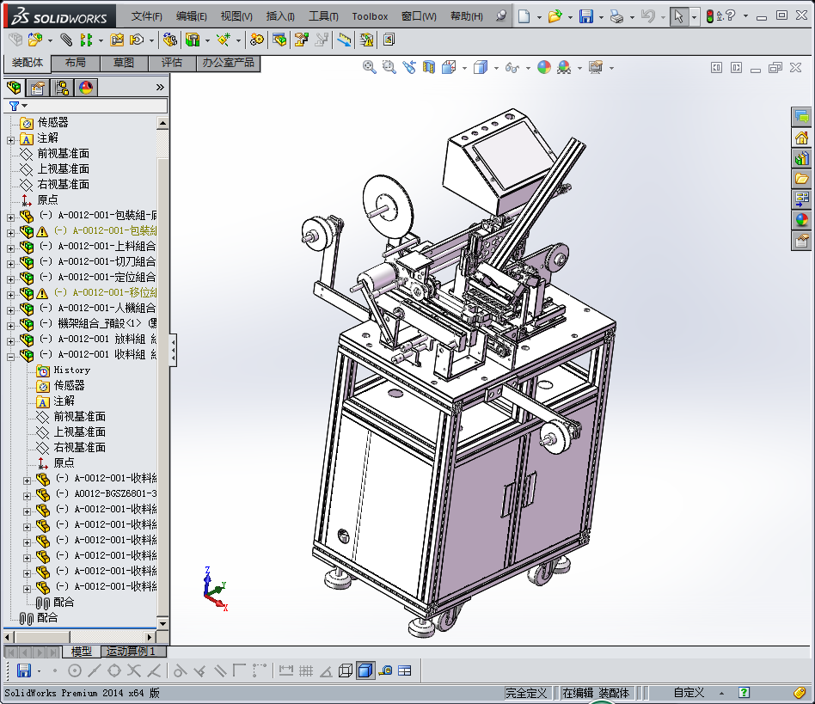Switch to the 评估 tab
Screen dimensions: 815x704
[172, 63]
